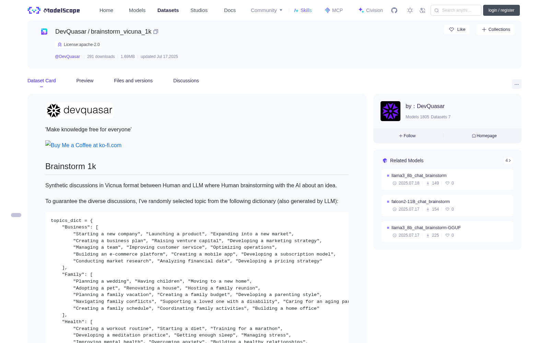This screenshot has height=343, width=549.
Task: Click the '291 downloads' text
Action: 101,57
